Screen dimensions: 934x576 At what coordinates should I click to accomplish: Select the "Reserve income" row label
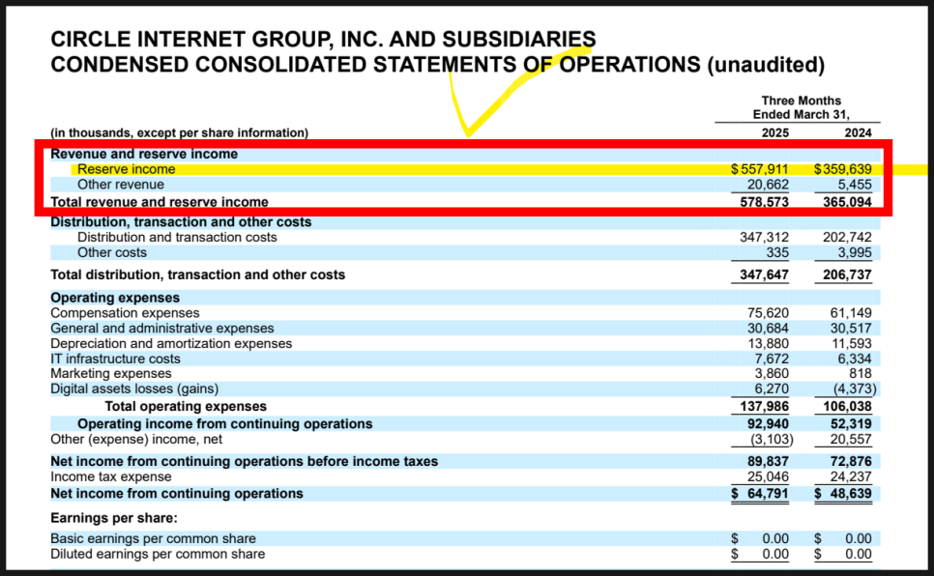pos(127,169)
